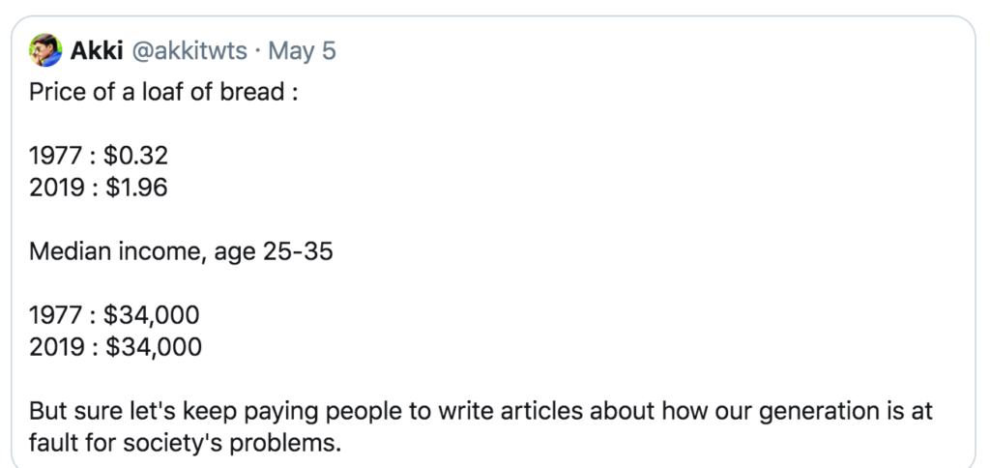Open the May 5 tweet timestamp

click(x=302, y=50)
